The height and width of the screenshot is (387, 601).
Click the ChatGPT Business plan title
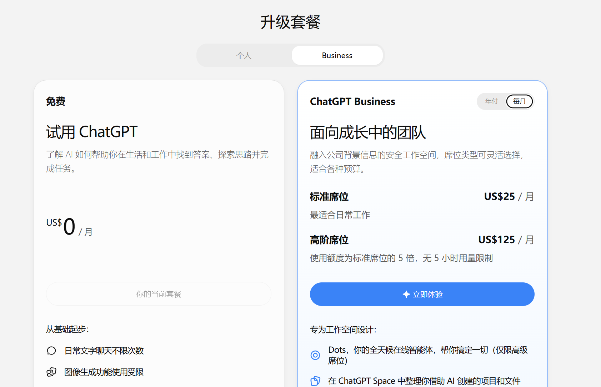click(x=352, y=101)
